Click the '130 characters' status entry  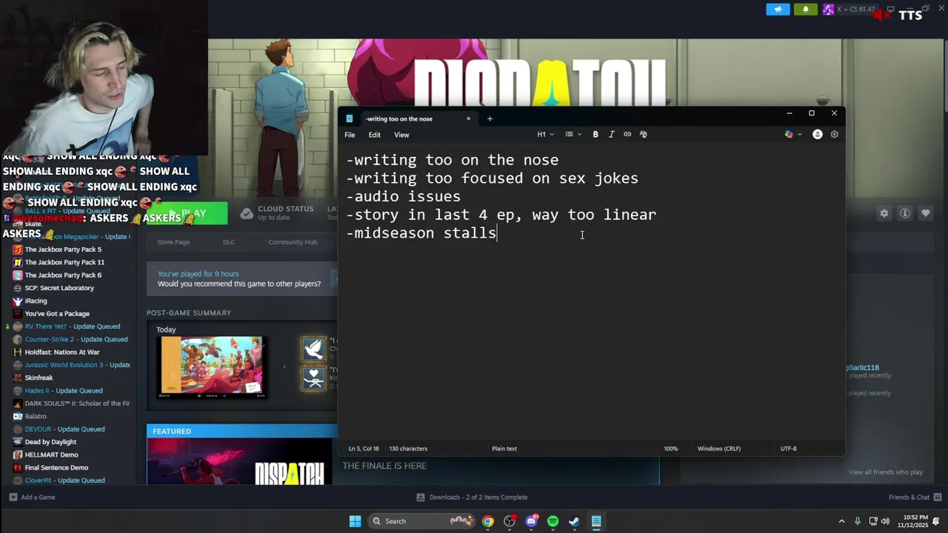pyautogui.click(x=408, y=449)
